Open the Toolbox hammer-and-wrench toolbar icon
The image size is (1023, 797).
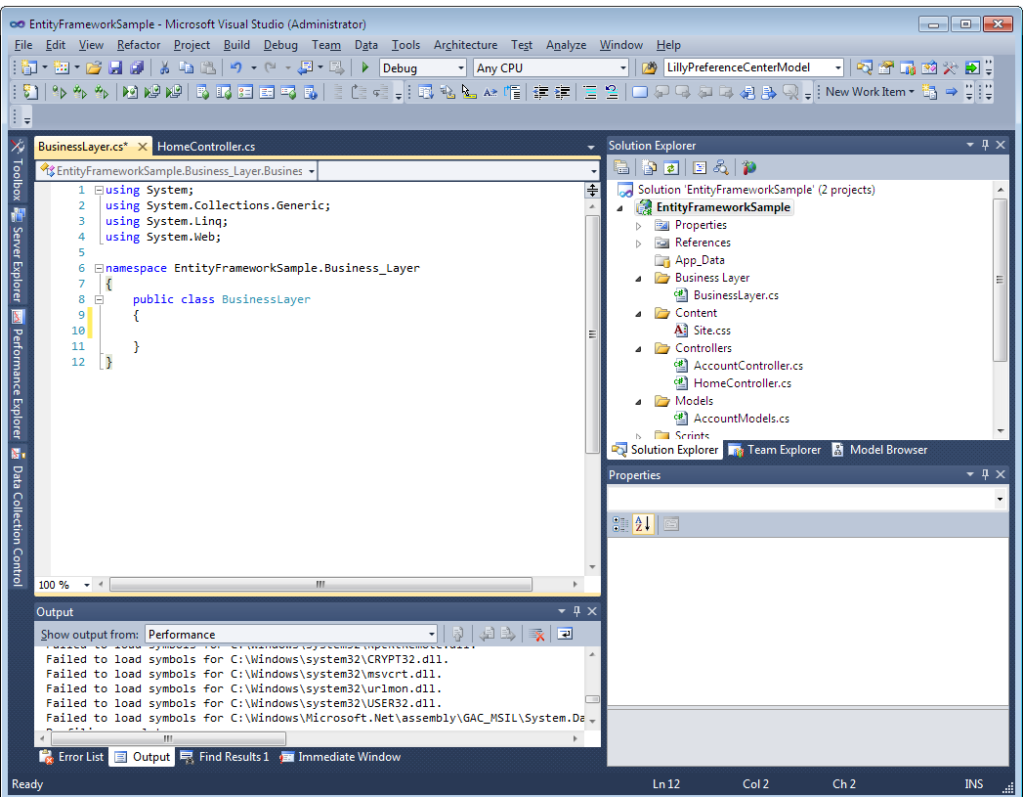point(951,67)
